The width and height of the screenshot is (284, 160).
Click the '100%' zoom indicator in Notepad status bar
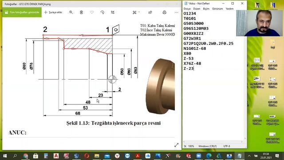[191, 146]
